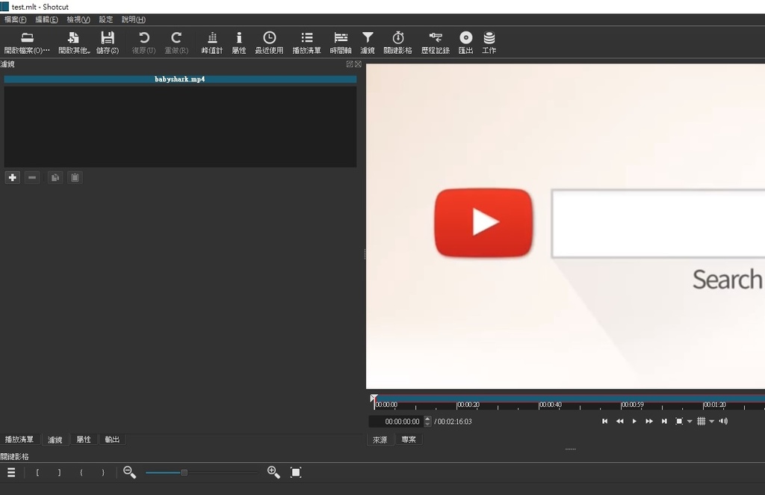
Task: Fast forward the player
Action: pyautogui.click(x=649, y=421)
